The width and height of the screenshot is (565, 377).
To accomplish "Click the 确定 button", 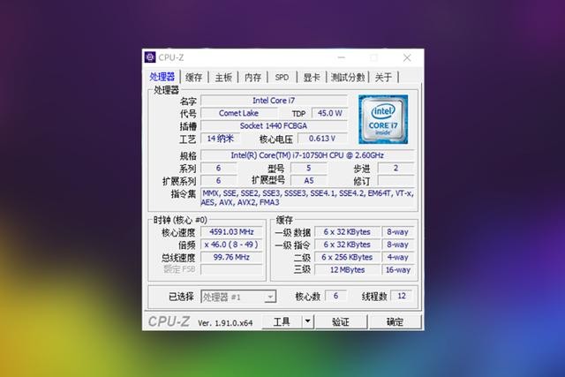I will [x=395, y=321].
